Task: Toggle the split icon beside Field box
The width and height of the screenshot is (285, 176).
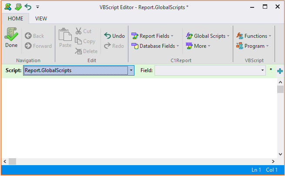Action: 280,70
